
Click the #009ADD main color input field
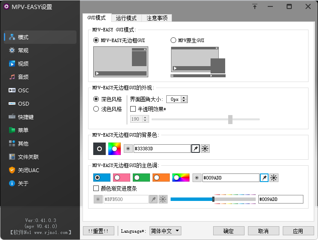231,178
